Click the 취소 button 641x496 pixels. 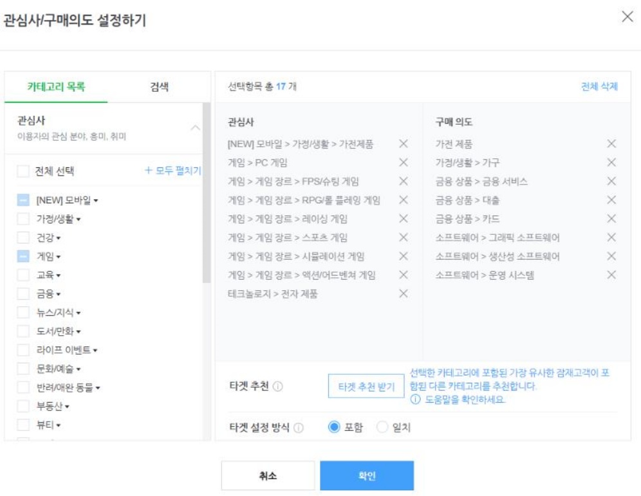point(268,475)
